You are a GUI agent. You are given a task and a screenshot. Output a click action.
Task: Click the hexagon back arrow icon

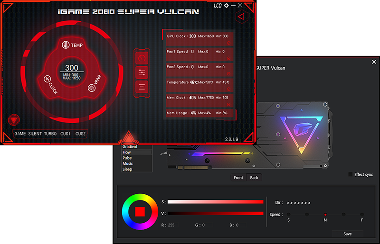tap(242, 17)
